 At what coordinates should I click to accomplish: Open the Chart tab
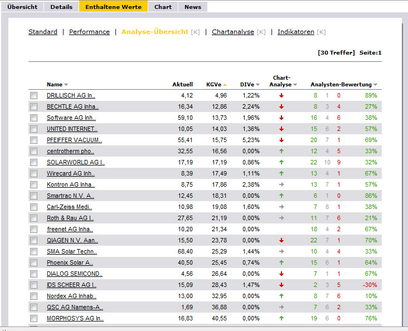(163, 7)
